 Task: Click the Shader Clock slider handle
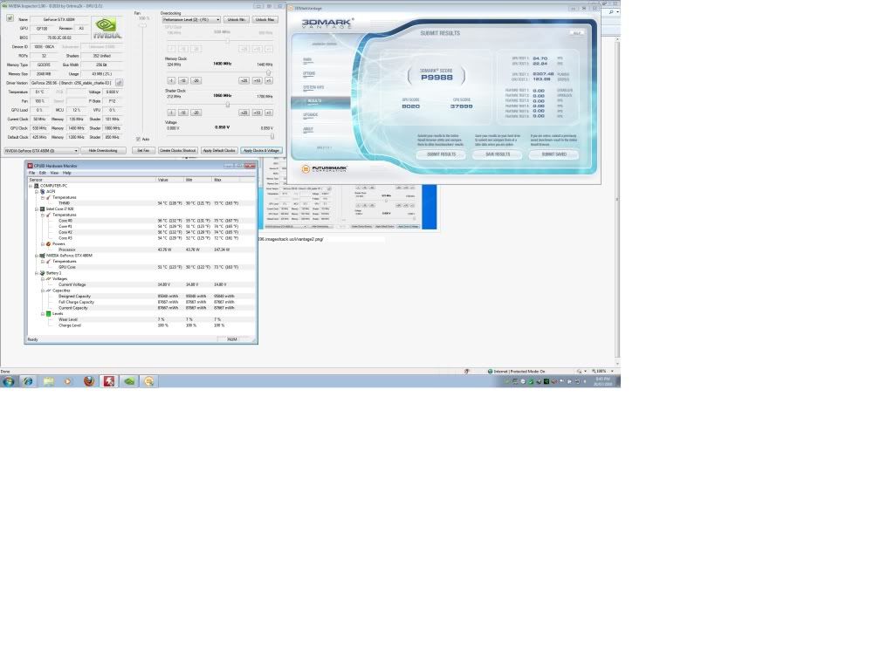click(228, 105)
